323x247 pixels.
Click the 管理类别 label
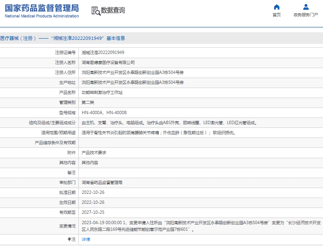click(x=67, y=103)
